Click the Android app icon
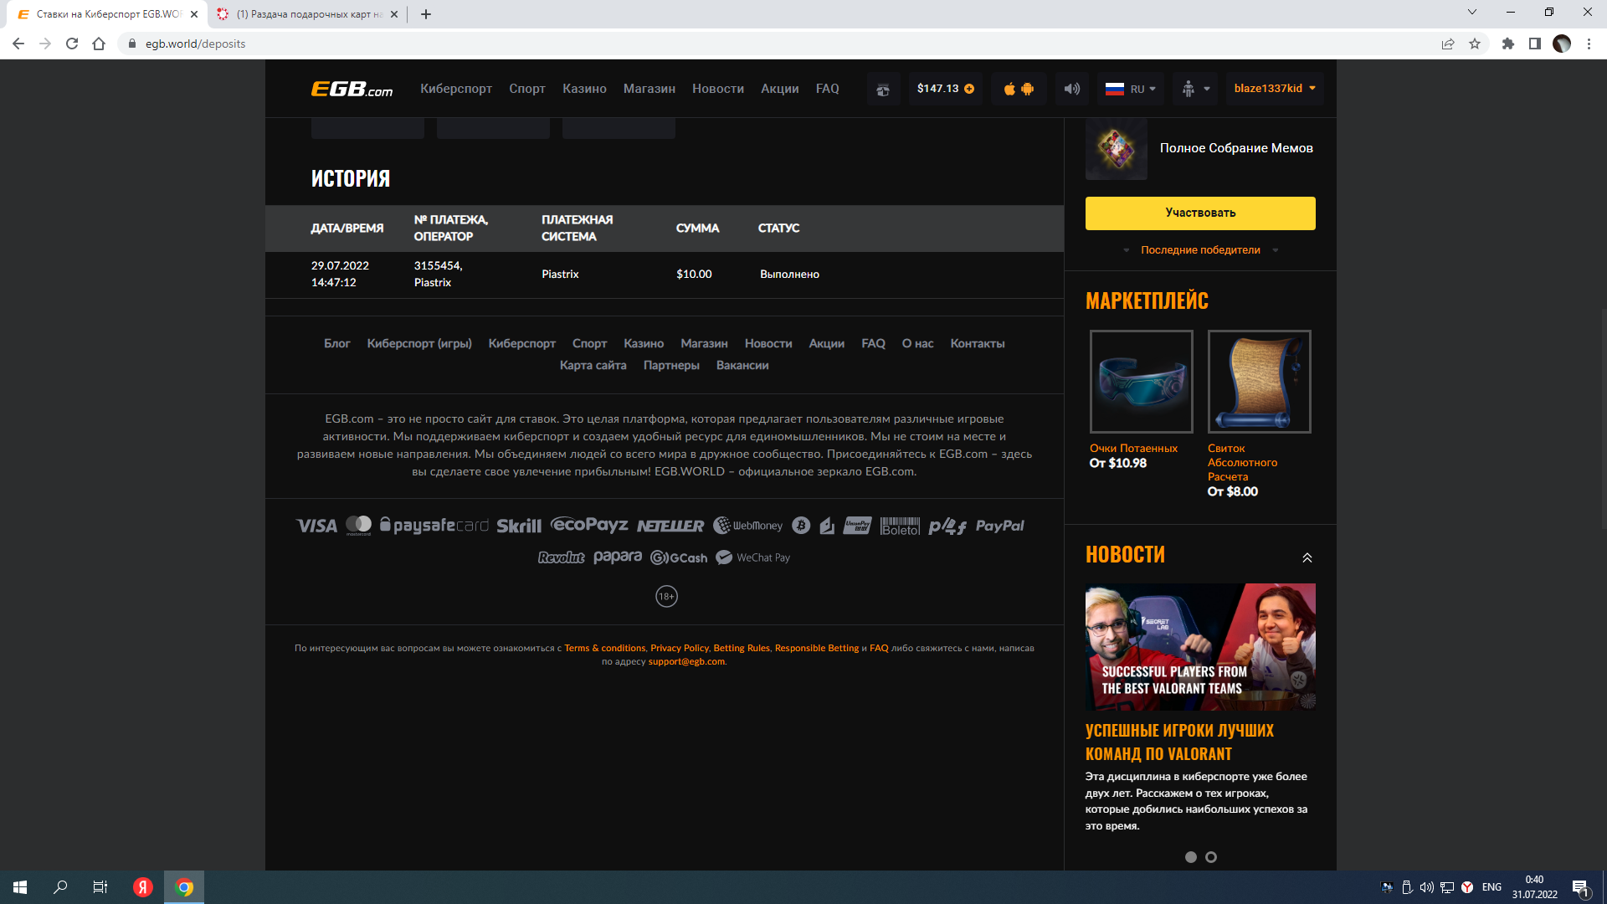The image size is (1607, 904). [1028, 89]
